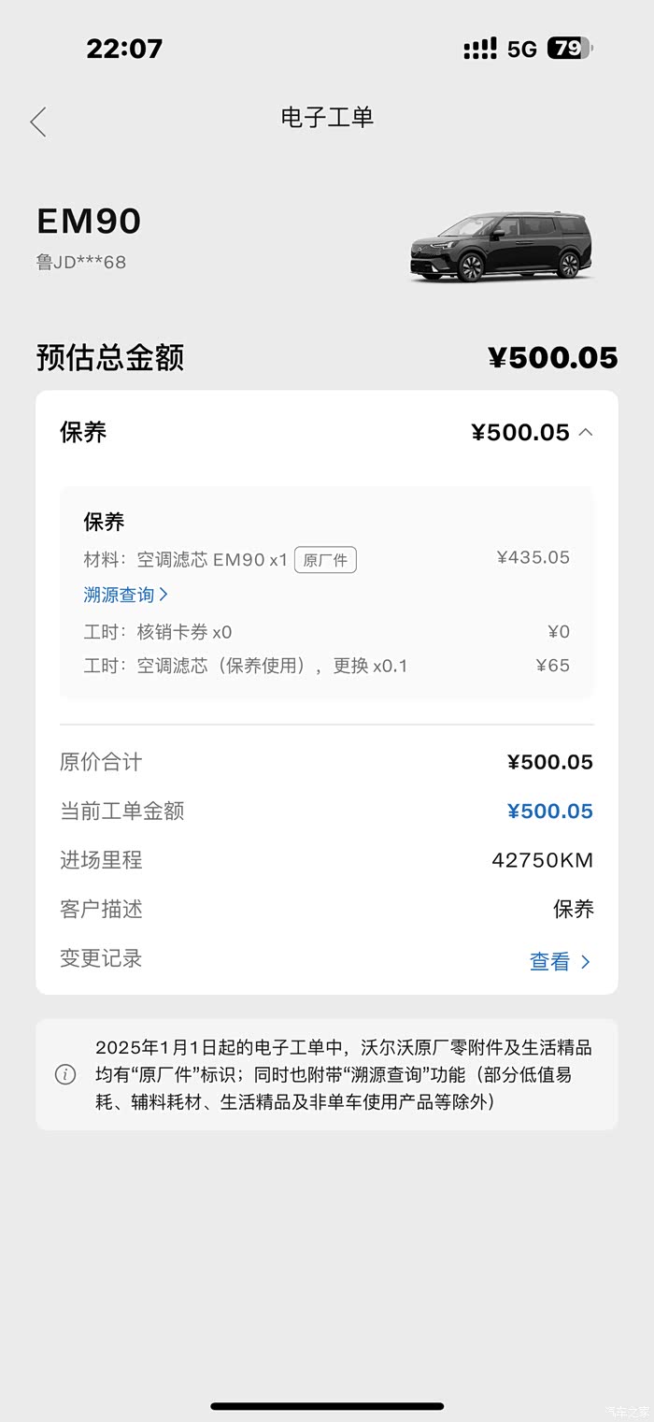This screenshot has width=654, height=1422.
Task: Tap the arrow beside 查看
Action: (x=586, y=961)
